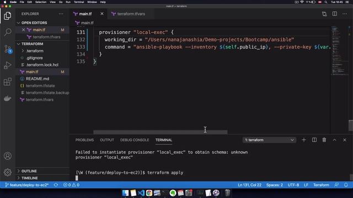Split the terminal panel

pyautogui.click(x=314, y=140)
